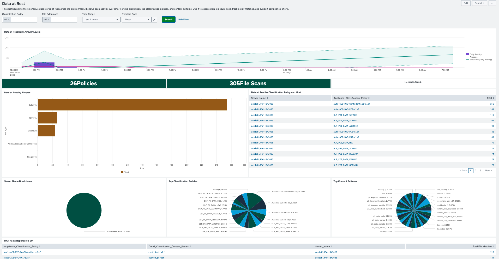Open the DLP_PII_DATA_BELGIUM policy cell
The height and width of the screenshot is (259, 499).
coord(346,154)
